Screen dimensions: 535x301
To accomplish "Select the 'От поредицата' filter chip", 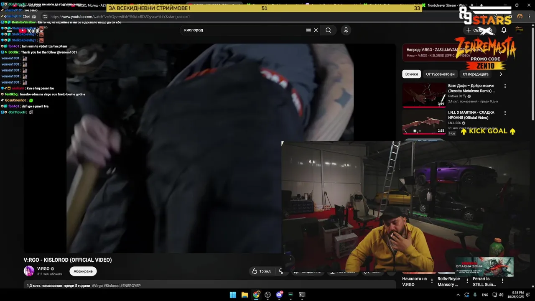I will tap(475, 74).
